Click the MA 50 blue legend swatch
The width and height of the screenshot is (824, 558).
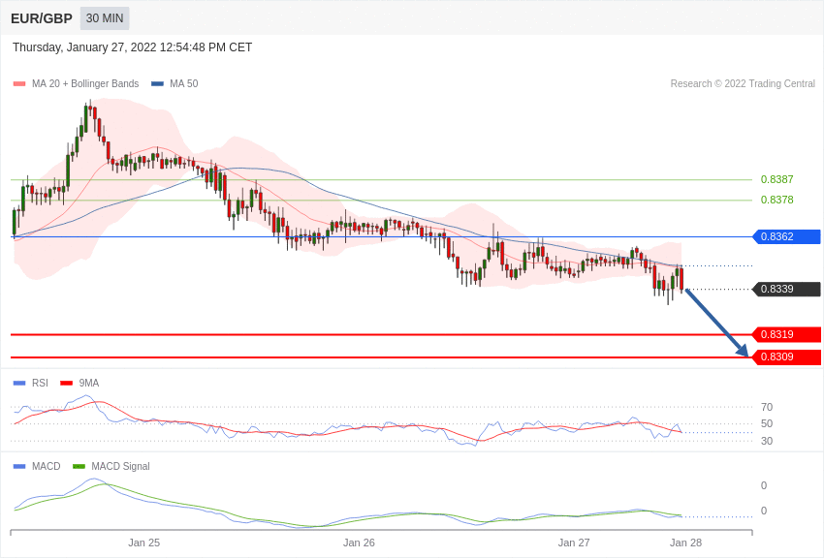157,84
